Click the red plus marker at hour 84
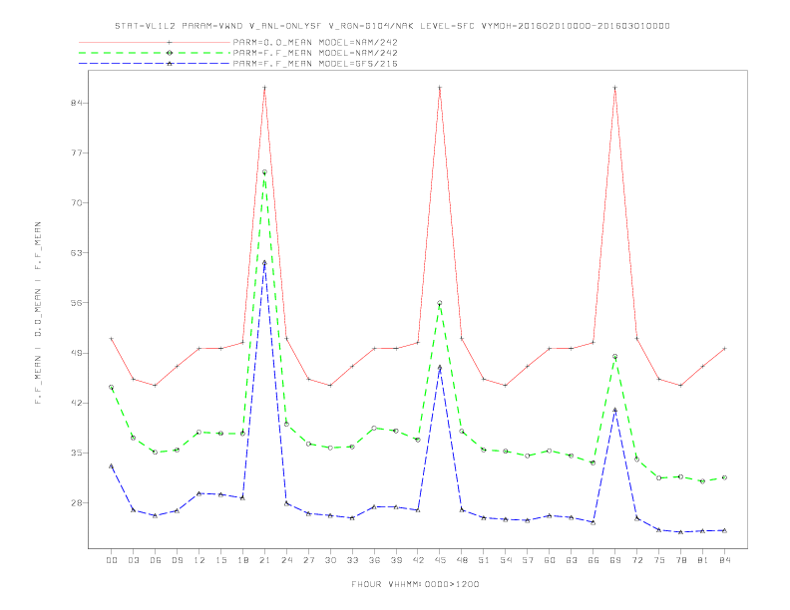The image size is (790, 610). click(x=724, y=348)
